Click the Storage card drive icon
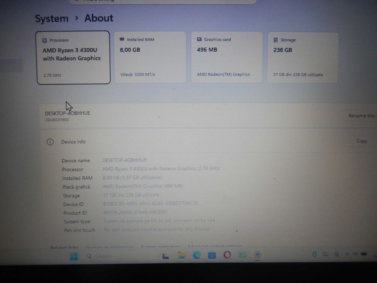The image size is (377, 283). click(276, 40)
